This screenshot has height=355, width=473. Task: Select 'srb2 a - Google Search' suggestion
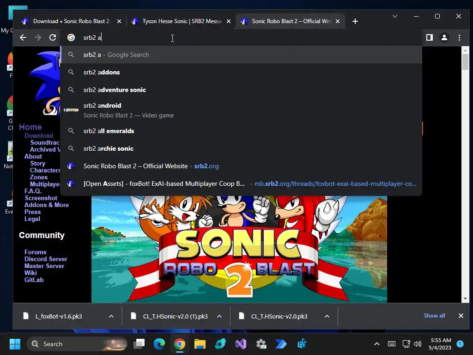(x=241, y=55)
